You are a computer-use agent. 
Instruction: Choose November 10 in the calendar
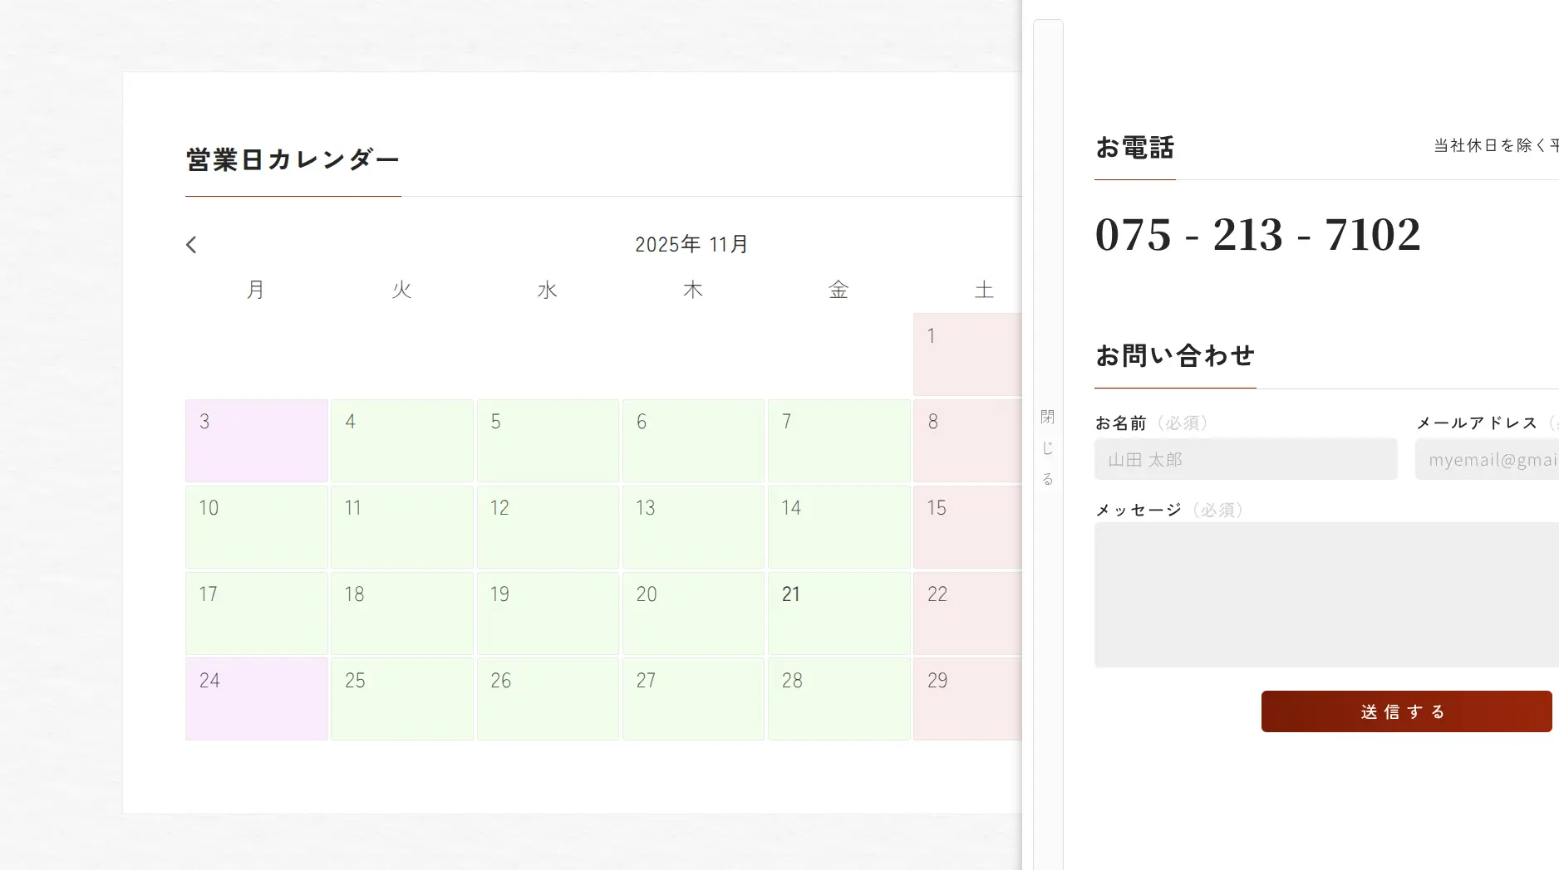(x=256, y=527)
